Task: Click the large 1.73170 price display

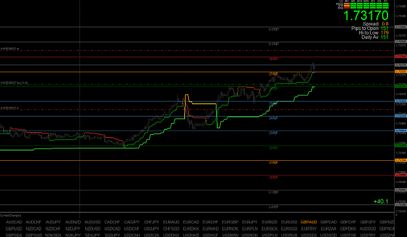Action: point(366,16)
